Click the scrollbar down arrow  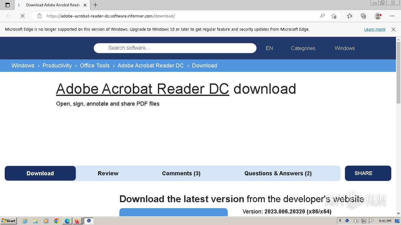[398, 213]
